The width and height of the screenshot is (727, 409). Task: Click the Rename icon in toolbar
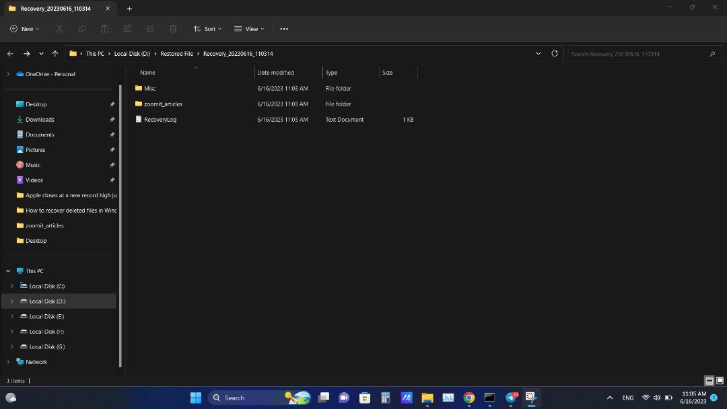tap(127, 29)
